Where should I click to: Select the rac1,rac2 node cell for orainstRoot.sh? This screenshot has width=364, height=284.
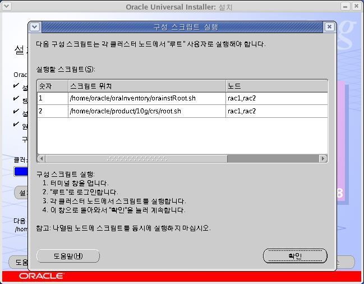tap(277, 98)
